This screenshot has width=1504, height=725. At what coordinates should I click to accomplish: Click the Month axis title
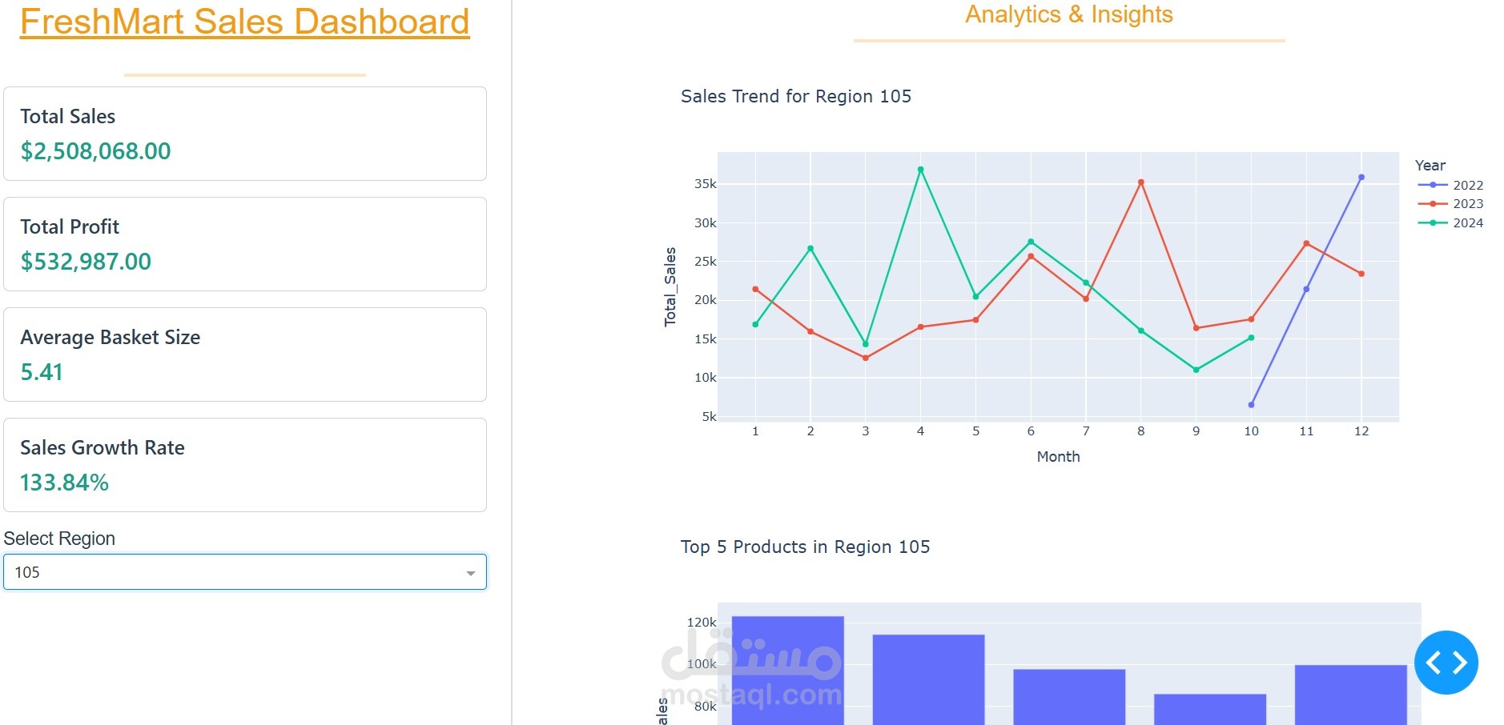pyautogui.click(x=1059, y=457)
